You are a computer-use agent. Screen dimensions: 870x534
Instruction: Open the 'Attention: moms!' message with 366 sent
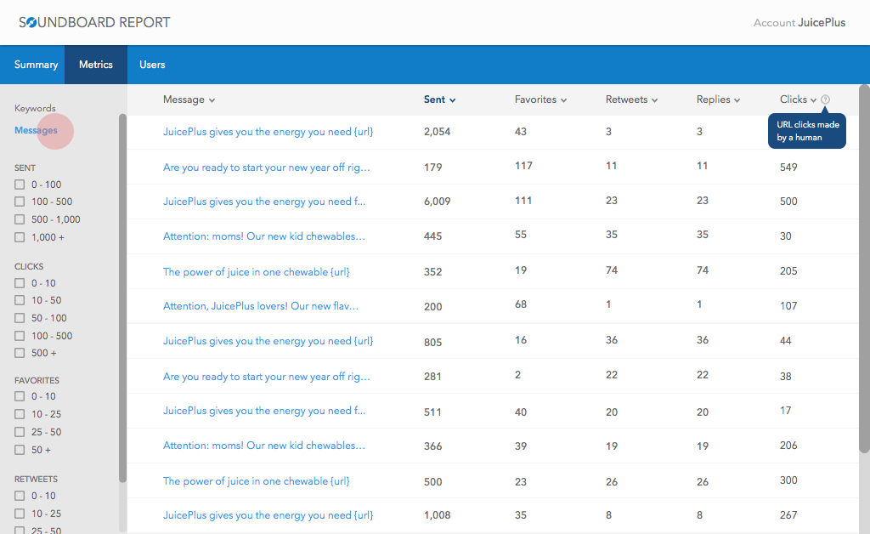pos(264,446)
